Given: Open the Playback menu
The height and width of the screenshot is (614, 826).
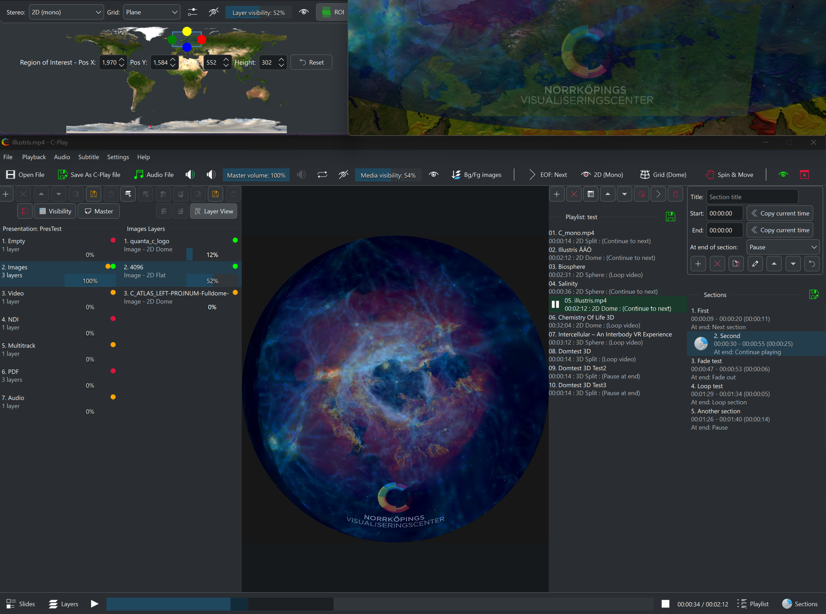Looking at the screenshot, I should [34, 157].
